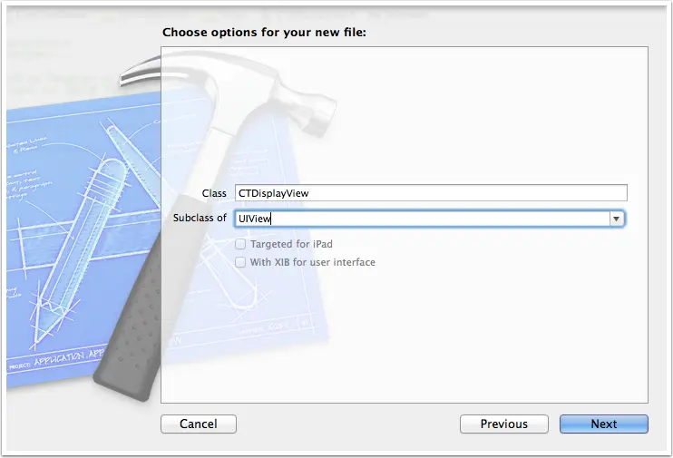
Task: Click the Subclass of label
Action: [x=200, y=218]
